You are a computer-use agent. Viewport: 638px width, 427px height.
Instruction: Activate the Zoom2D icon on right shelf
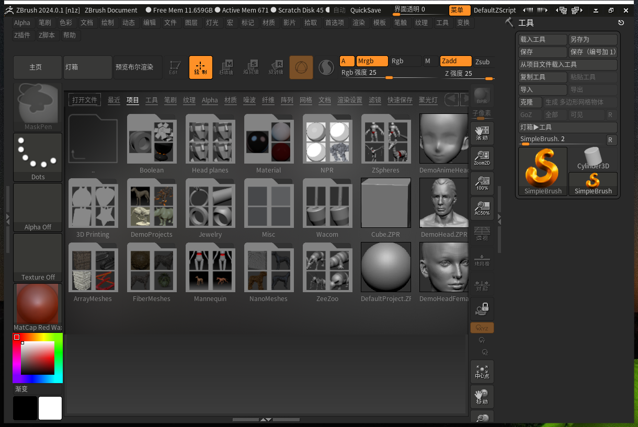click(x=482, y=158)
